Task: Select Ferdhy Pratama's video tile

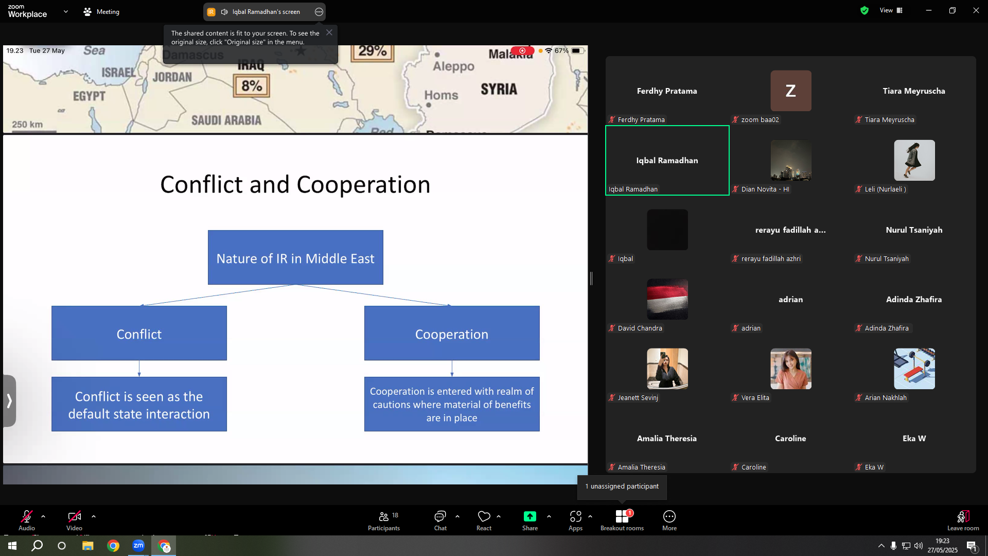Action: 667,91
